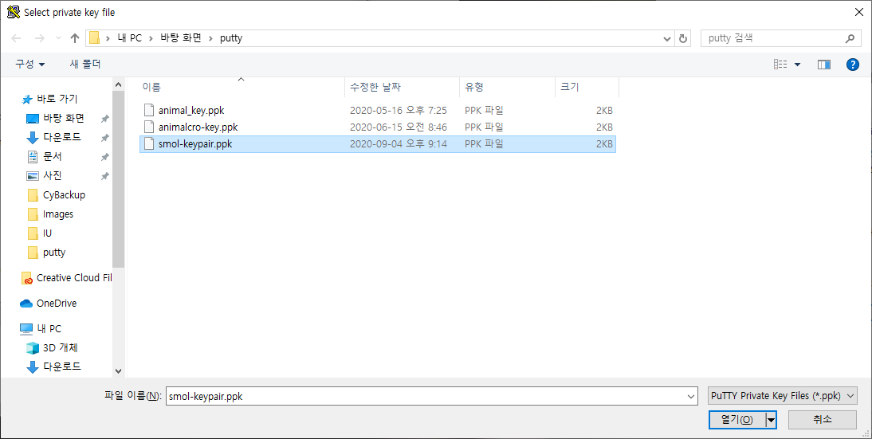Image resolution: width=872 pixels, height=439 pixels.
Task: Change view layout icon
Action: (780, 65)
